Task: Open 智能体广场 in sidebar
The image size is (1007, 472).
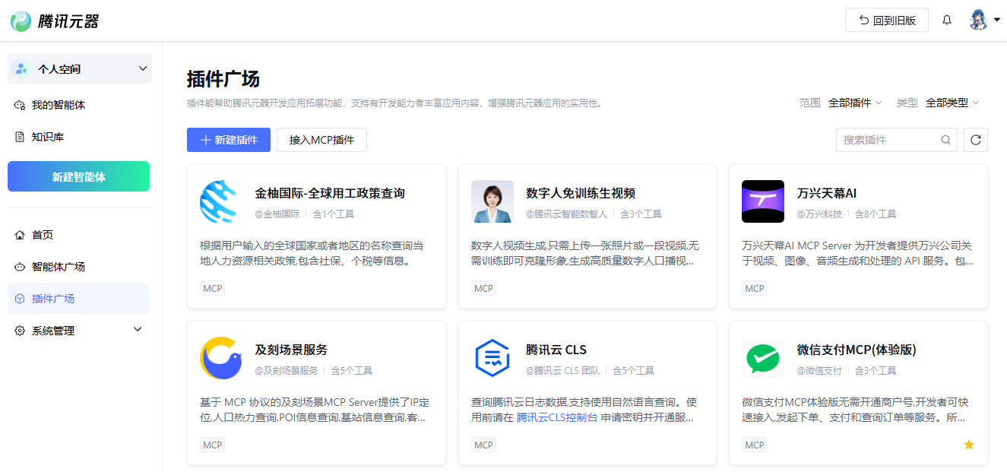Action: pos(78,267)
